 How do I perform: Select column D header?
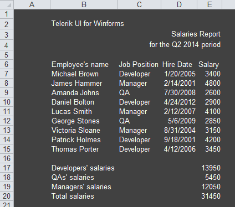[x=179, y=4]
